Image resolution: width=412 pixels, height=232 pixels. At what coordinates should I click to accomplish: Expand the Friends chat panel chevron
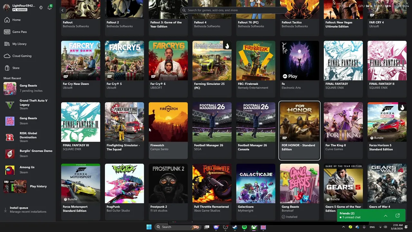386,216
